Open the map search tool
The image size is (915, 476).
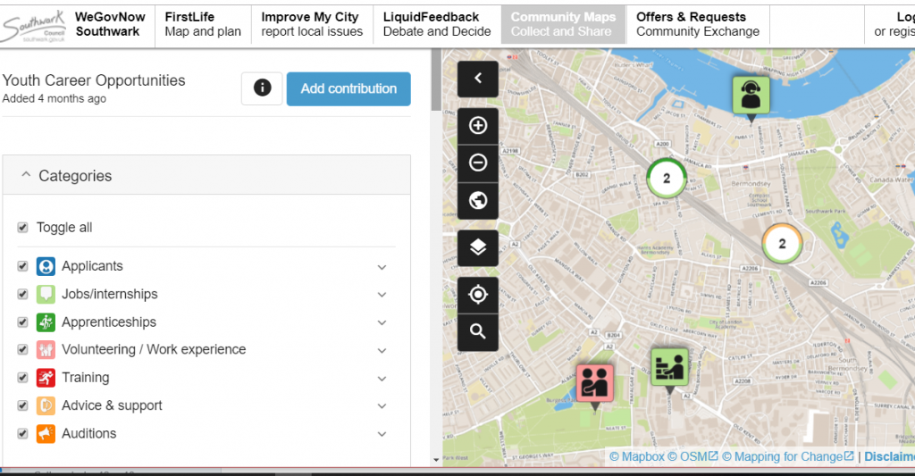click(478, 332)
